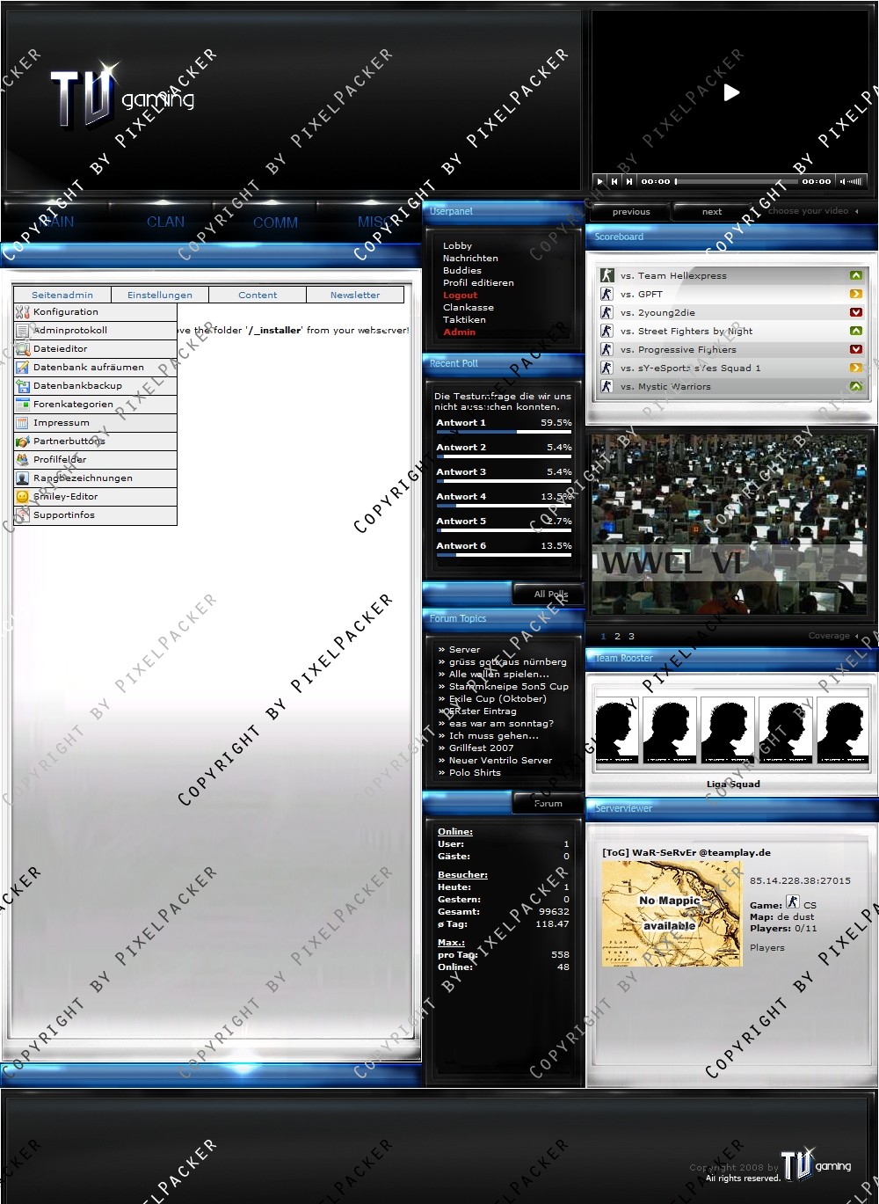Click the Smiley-Editor smiley face icon
879x1204 pixels.
tap(22, 497)
